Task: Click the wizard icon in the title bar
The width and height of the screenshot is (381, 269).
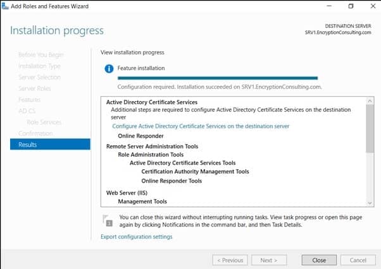Action: [6, 6]
